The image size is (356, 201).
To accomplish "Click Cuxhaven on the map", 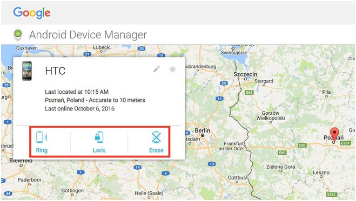I will (27, 48).
